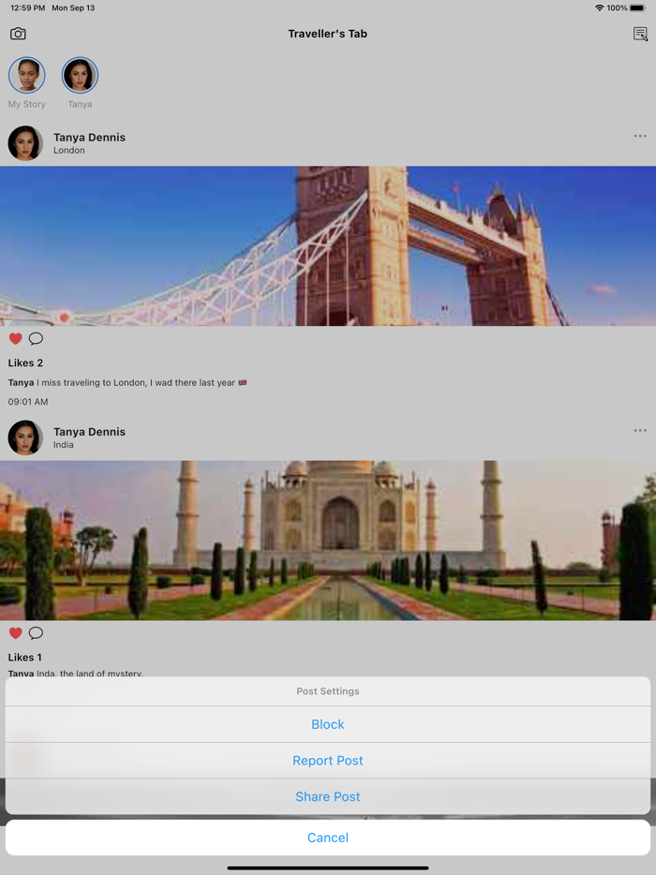The image size is (656, 875).
Task: View Tanya's story circle
Action: pyautogui.click(x=80, y=75)
